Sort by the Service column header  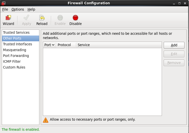pyautogui.click(x=119, y=45)
